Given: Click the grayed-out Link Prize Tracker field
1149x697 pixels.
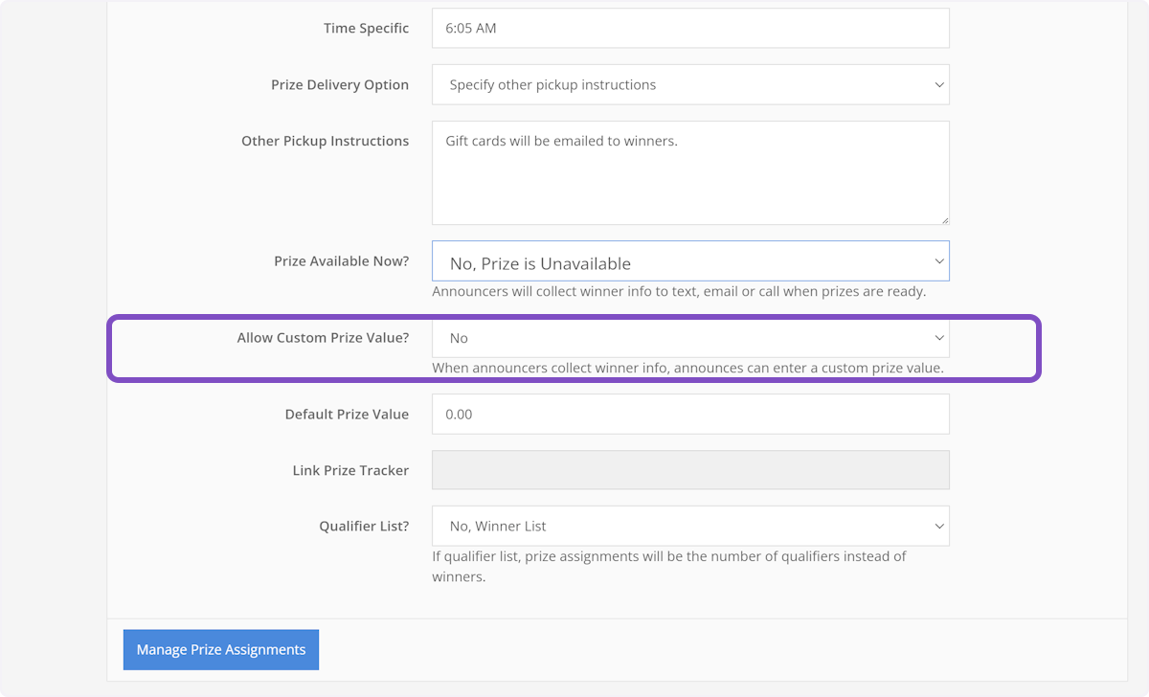Looking at the screenshot, I should click(x=690, y=470).
